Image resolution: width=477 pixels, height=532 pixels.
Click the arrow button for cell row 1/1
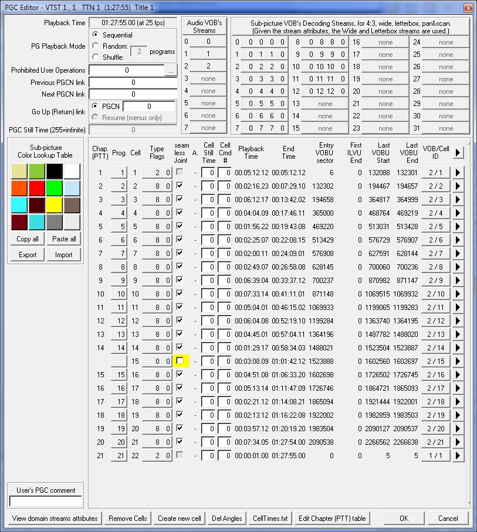pyautogui.click(x=458, y=456)
